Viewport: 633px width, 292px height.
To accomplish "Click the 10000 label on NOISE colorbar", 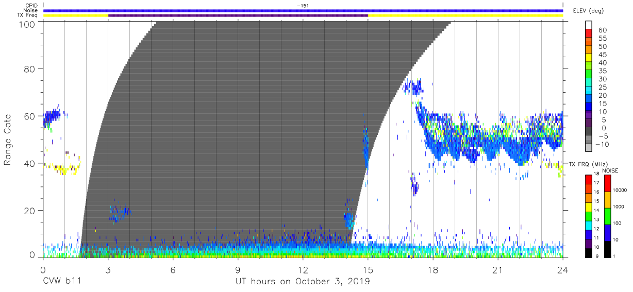I will 621,191.
